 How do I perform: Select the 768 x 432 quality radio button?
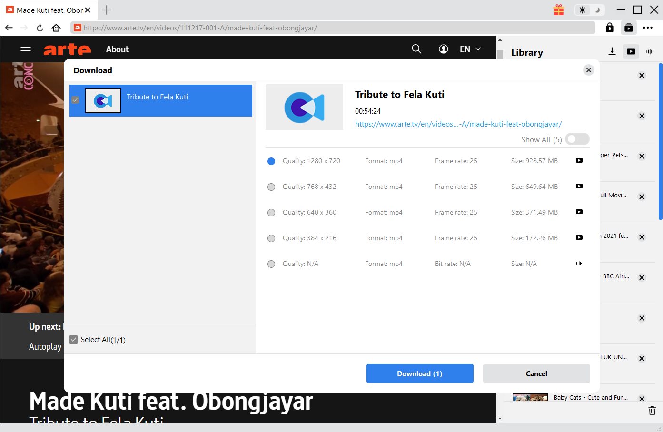point(271,187)
